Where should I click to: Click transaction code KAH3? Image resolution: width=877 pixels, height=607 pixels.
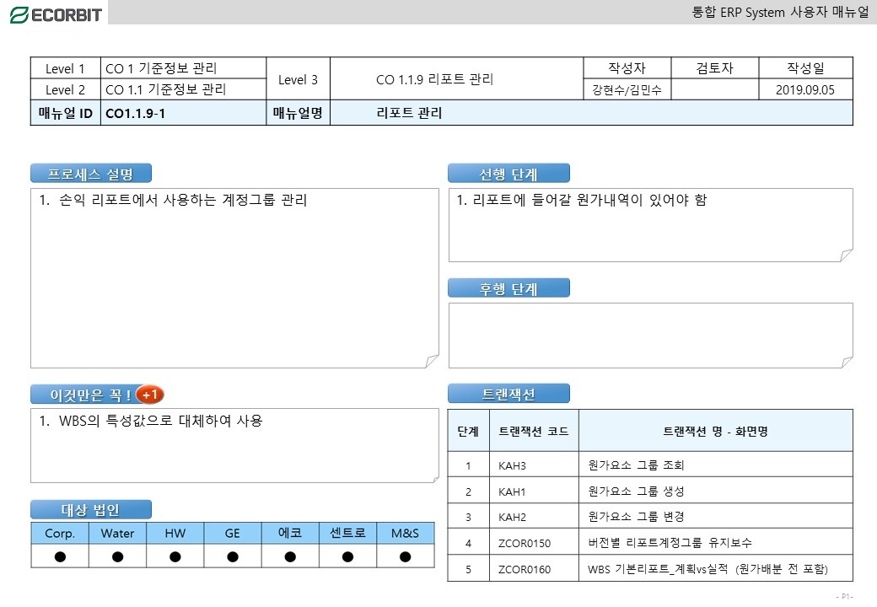point(513,465)
